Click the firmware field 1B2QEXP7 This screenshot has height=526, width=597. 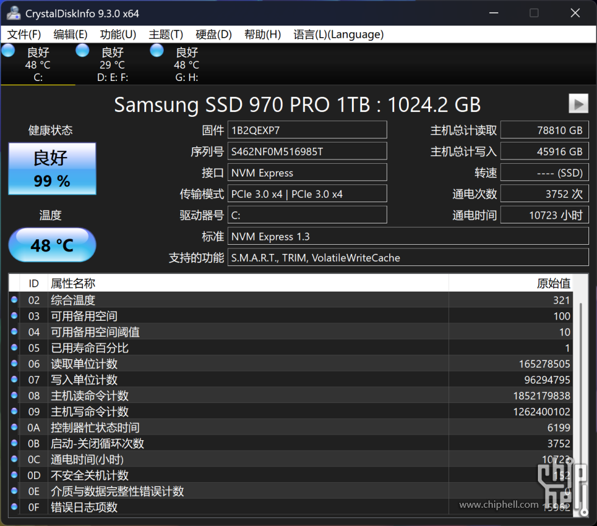pos(307,130)
